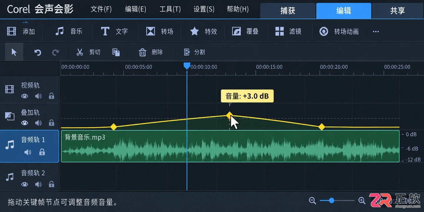Select the peak +3.0 dB keyframe

[x=229, y=115]
